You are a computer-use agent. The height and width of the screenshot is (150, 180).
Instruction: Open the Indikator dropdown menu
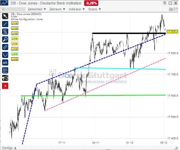point(77,9)
